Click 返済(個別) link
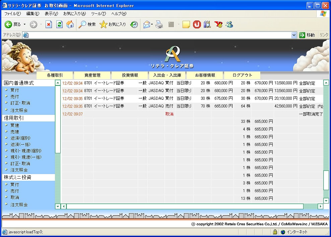This screenshot has height=237, width=331. tap(20, 138)
